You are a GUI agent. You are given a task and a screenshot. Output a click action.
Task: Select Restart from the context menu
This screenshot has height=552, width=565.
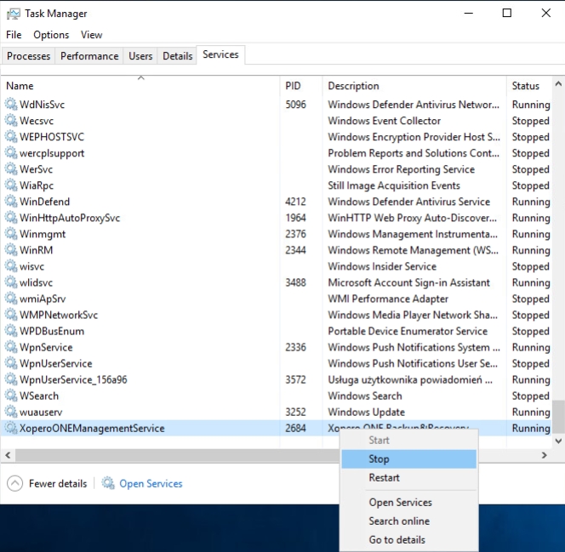click(384, 478)
